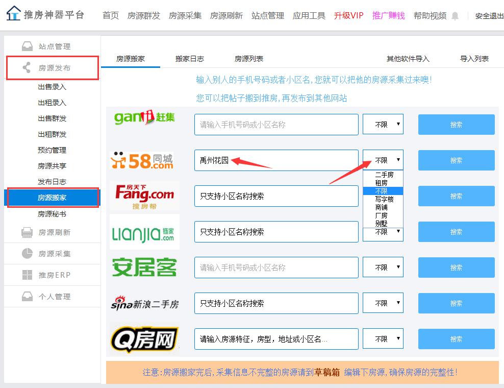
Task: Click the 58同城 logo
Action: tap(142, 160)
